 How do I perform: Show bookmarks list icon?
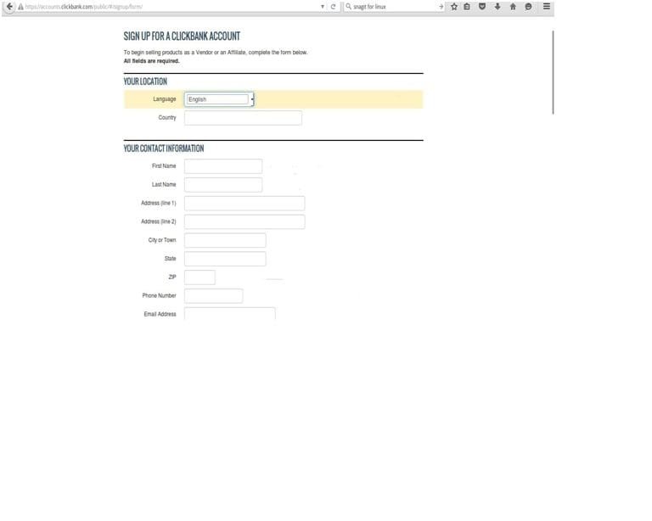point(467,7)
